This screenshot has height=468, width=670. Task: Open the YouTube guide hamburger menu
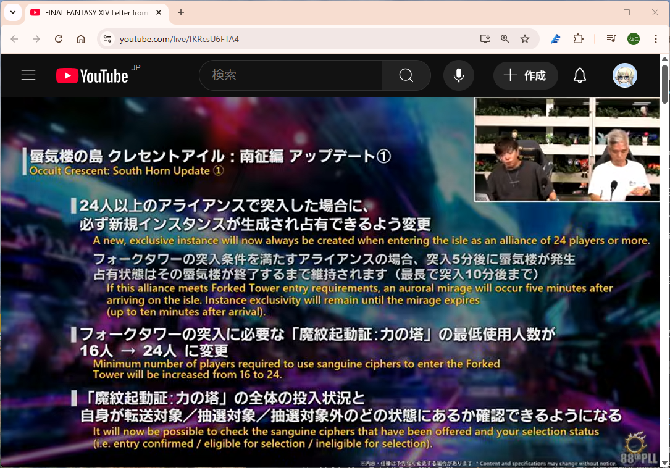28,75
